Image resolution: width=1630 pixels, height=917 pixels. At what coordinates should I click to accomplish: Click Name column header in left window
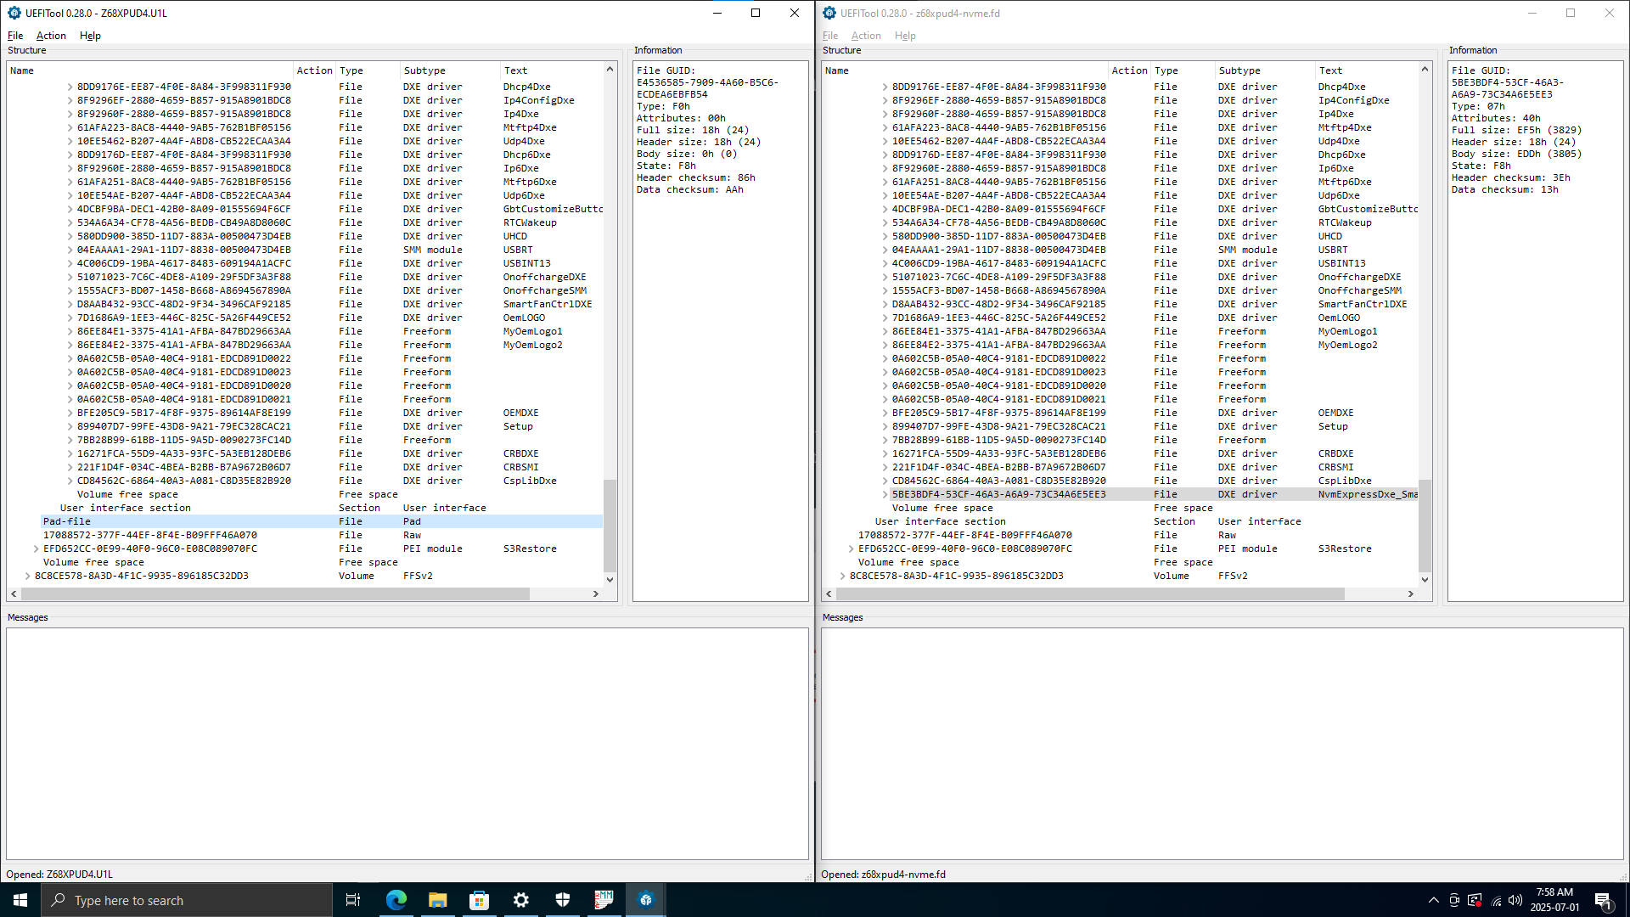click(150, 70)
